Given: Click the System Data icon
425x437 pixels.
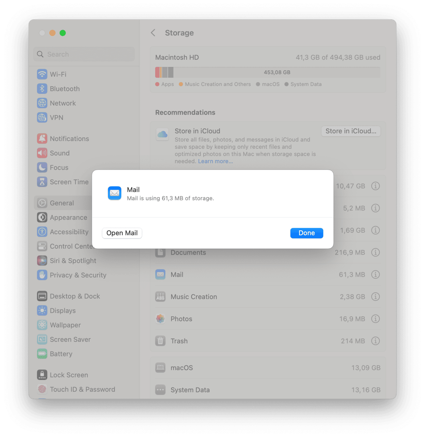Looking at the screenshot, I should (x=160, y=390).
